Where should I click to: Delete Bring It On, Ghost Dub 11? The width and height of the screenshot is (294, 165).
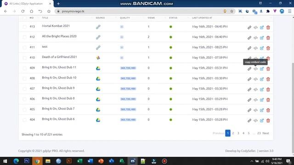pos(268,69)
